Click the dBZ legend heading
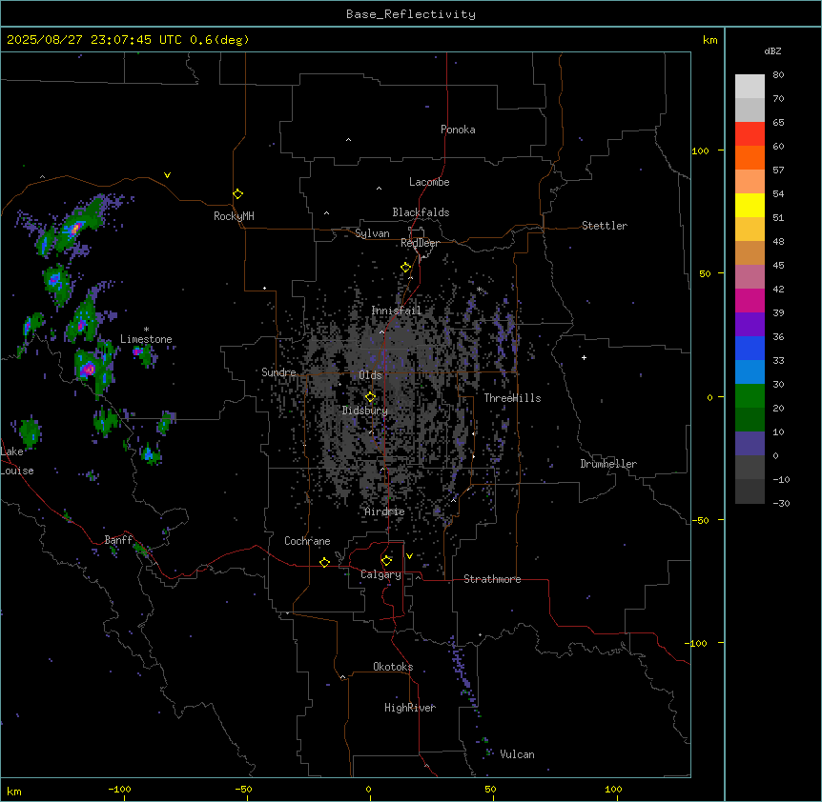The image size is (822, 802). click(x=772, y=50)
